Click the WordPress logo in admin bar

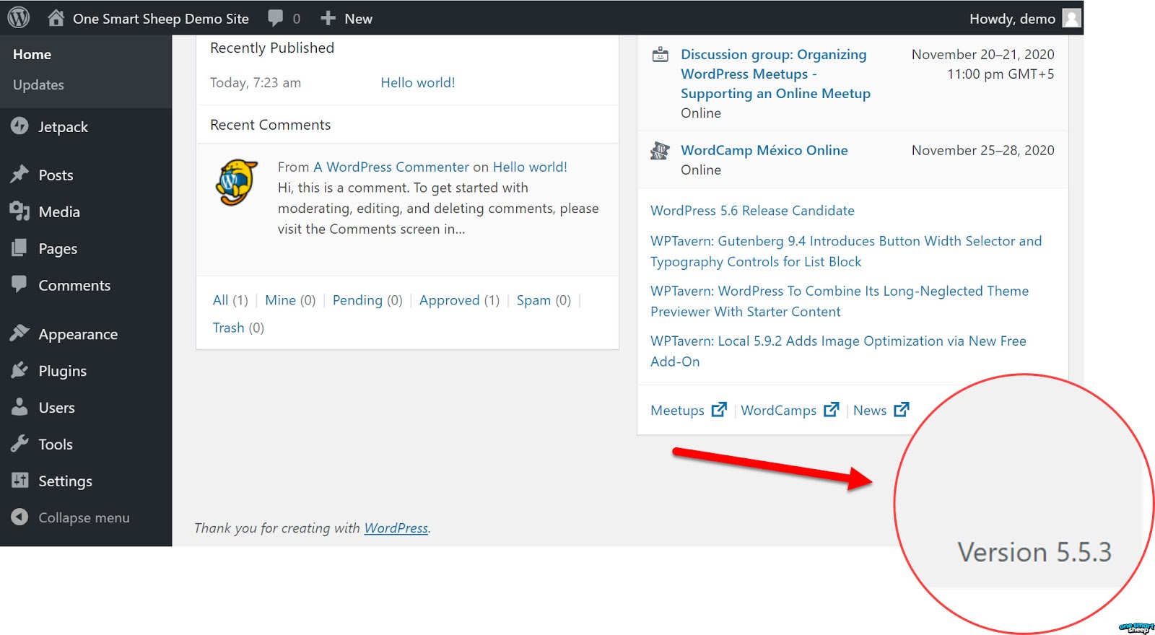[x=19, y=18]
